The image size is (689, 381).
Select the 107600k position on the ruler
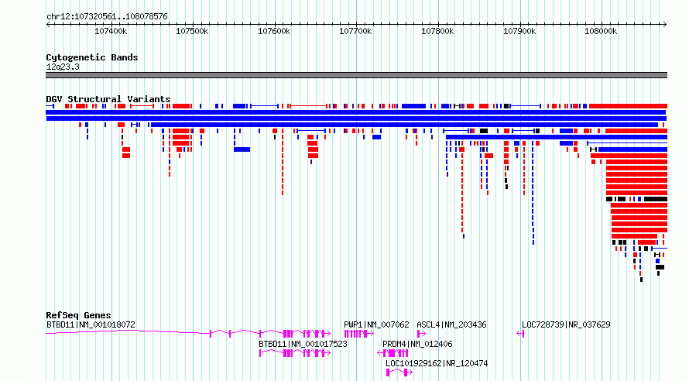tap(274, 31)
